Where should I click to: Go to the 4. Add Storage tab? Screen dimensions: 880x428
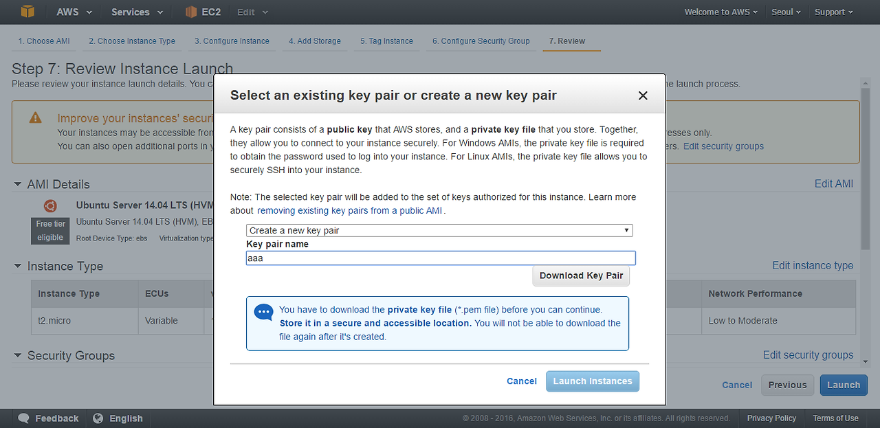tap(314, 41)
